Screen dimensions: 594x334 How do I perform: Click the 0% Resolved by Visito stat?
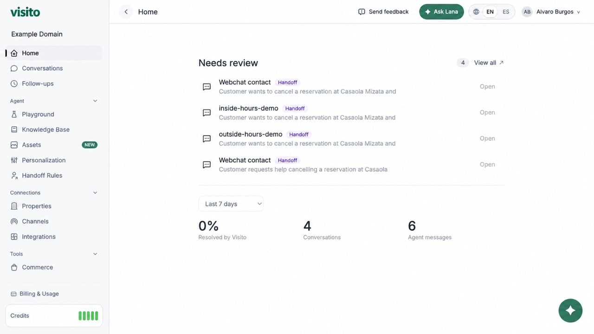coord(222,230)
